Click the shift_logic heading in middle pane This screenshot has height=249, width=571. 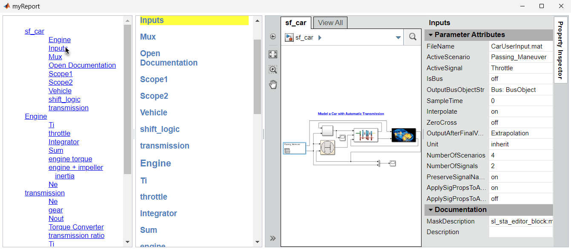(x=160, y=129)
